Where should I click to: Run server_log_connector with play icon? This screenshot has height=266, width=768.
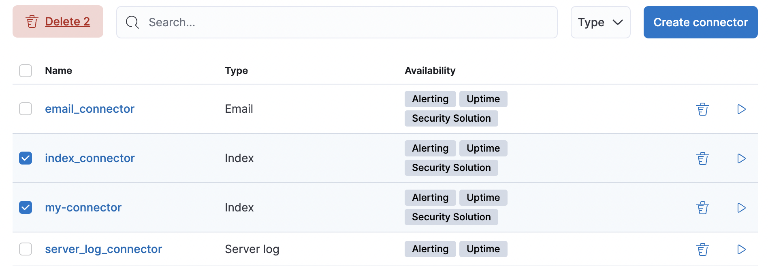pyautogui.click(x=742, y=249)
